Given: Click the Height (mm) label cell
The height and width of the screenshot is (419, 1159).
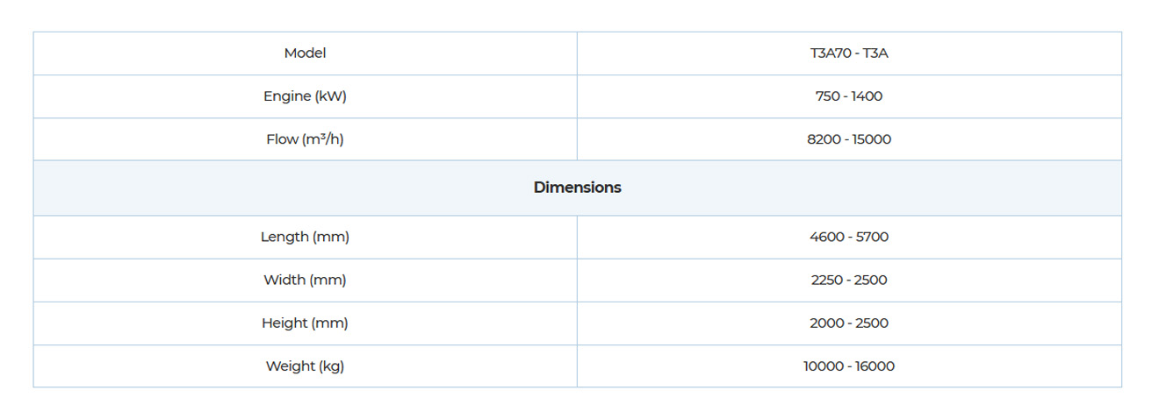Looking at the screenshot, I should tap(305, 323).
